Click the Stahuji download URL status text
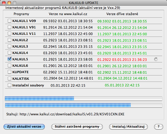The image size is (167, 134). (x=65, y=114)
